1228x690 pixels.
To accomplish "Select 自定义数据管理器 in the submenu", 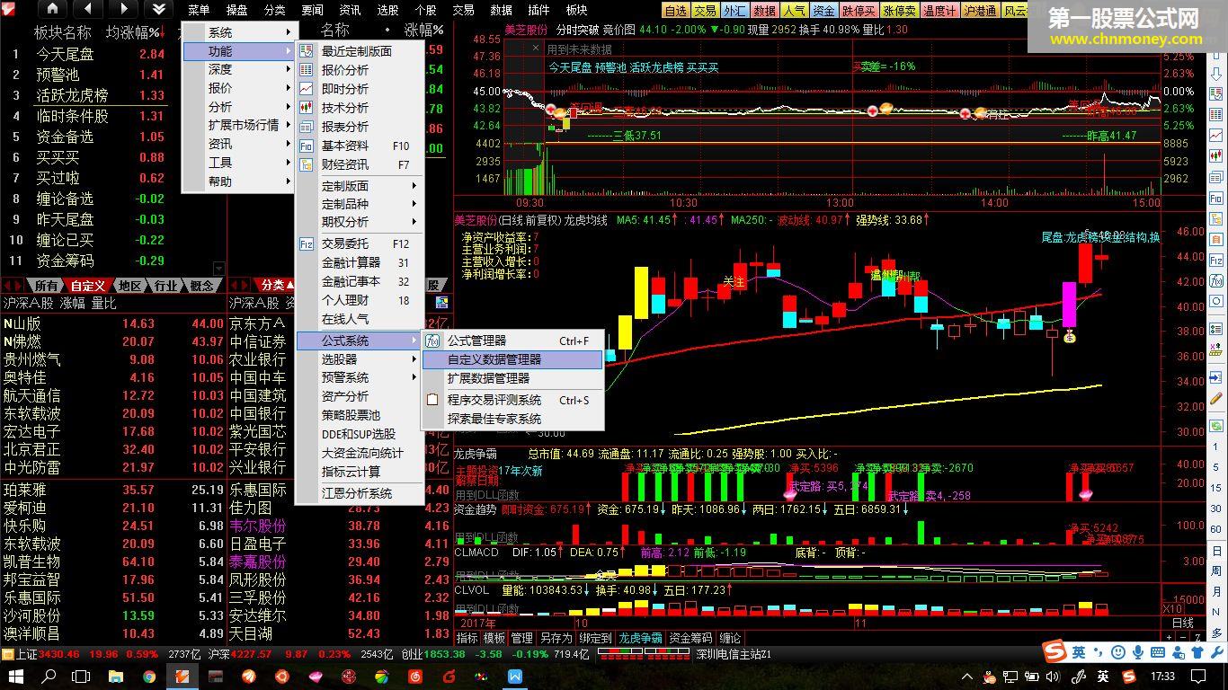I will coord(512,359).
